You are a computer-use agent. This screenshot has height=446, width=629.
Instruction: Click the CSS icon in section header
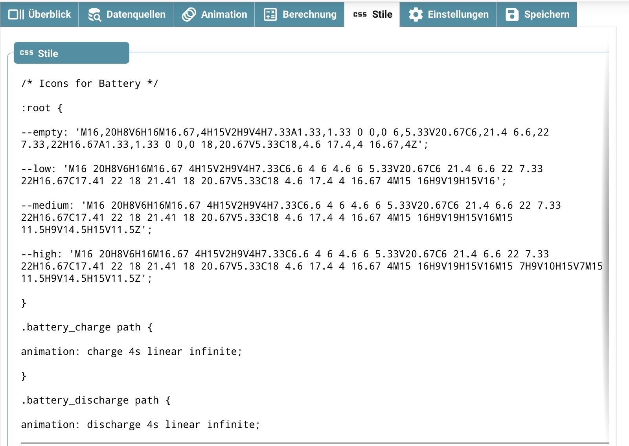[x=26, y=52]
